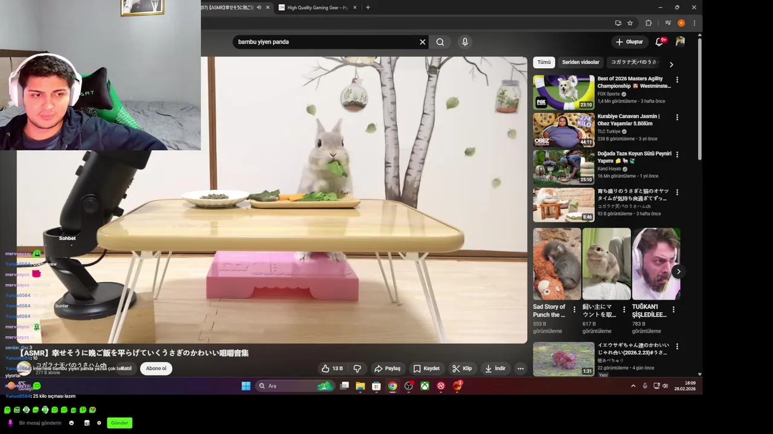Select the Seriden videolar chip
The height and width of the screenshot is (434, 773).
click(x=580, y=62)
